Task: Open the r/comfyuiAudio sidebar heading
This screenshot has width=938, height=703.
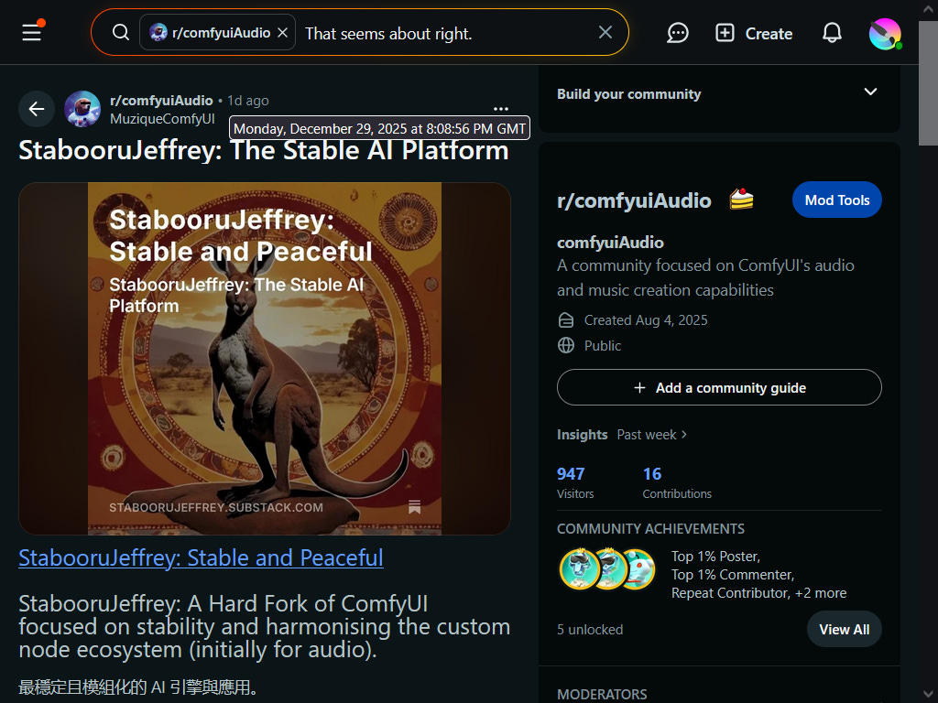Action: pos(634,200)
